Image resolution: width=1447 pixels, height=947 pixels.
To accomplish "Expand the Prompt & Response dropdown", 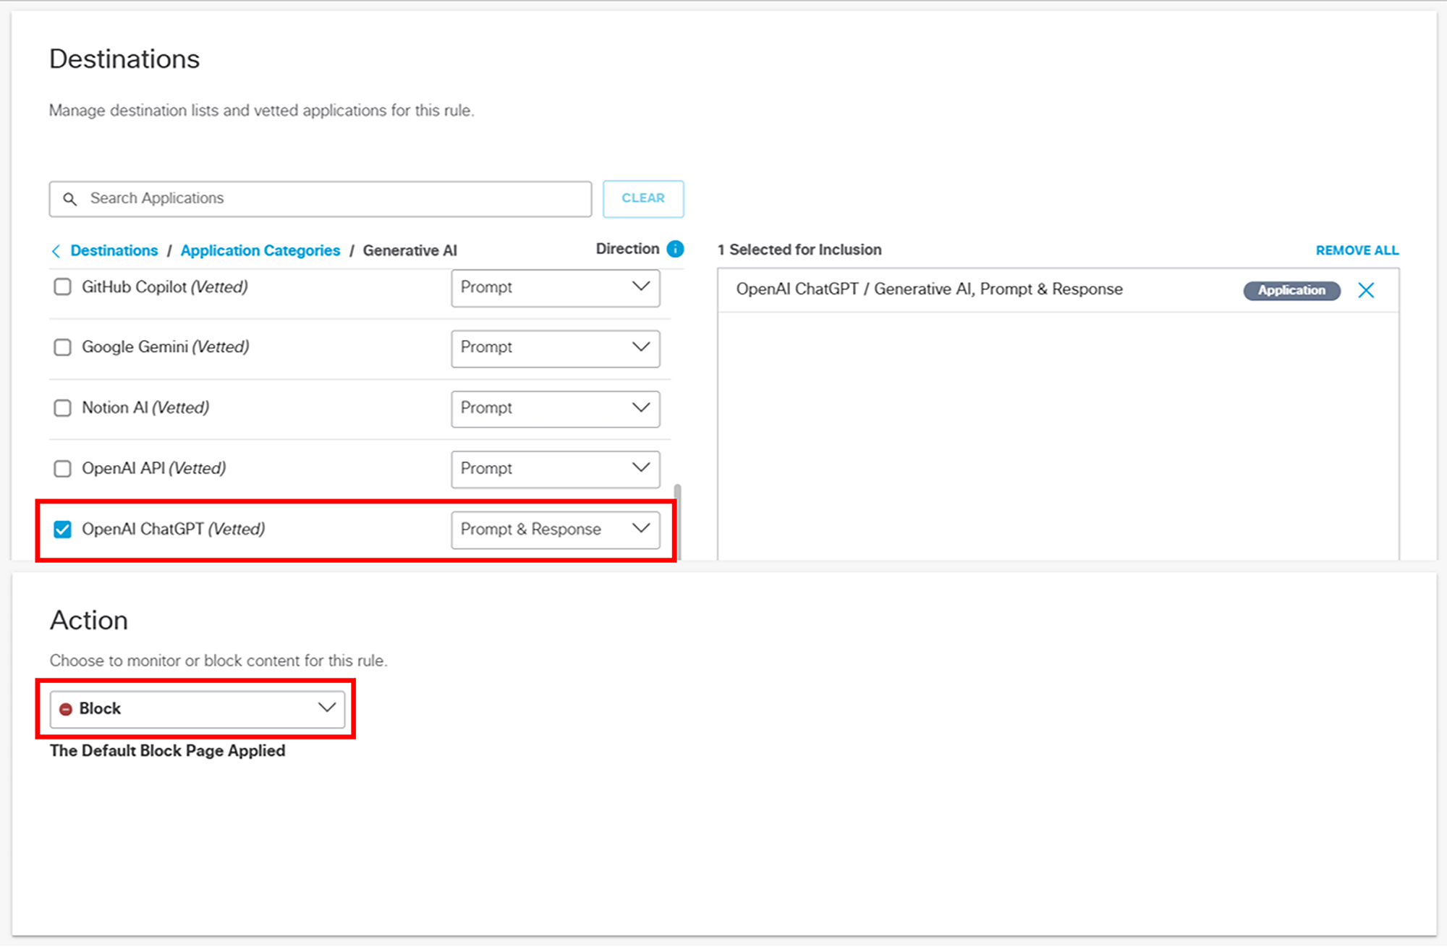I will click(x=555, y=530).
